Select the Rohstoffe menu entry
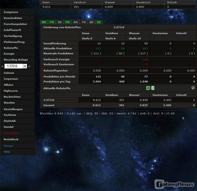Image resolution: width=197 pixels, height=191 pixels. (x=17, y=48)
